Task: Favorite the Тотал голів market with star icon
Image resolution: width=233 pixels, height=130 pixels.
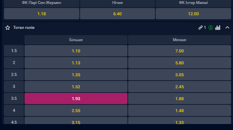Action: [8, 28]
